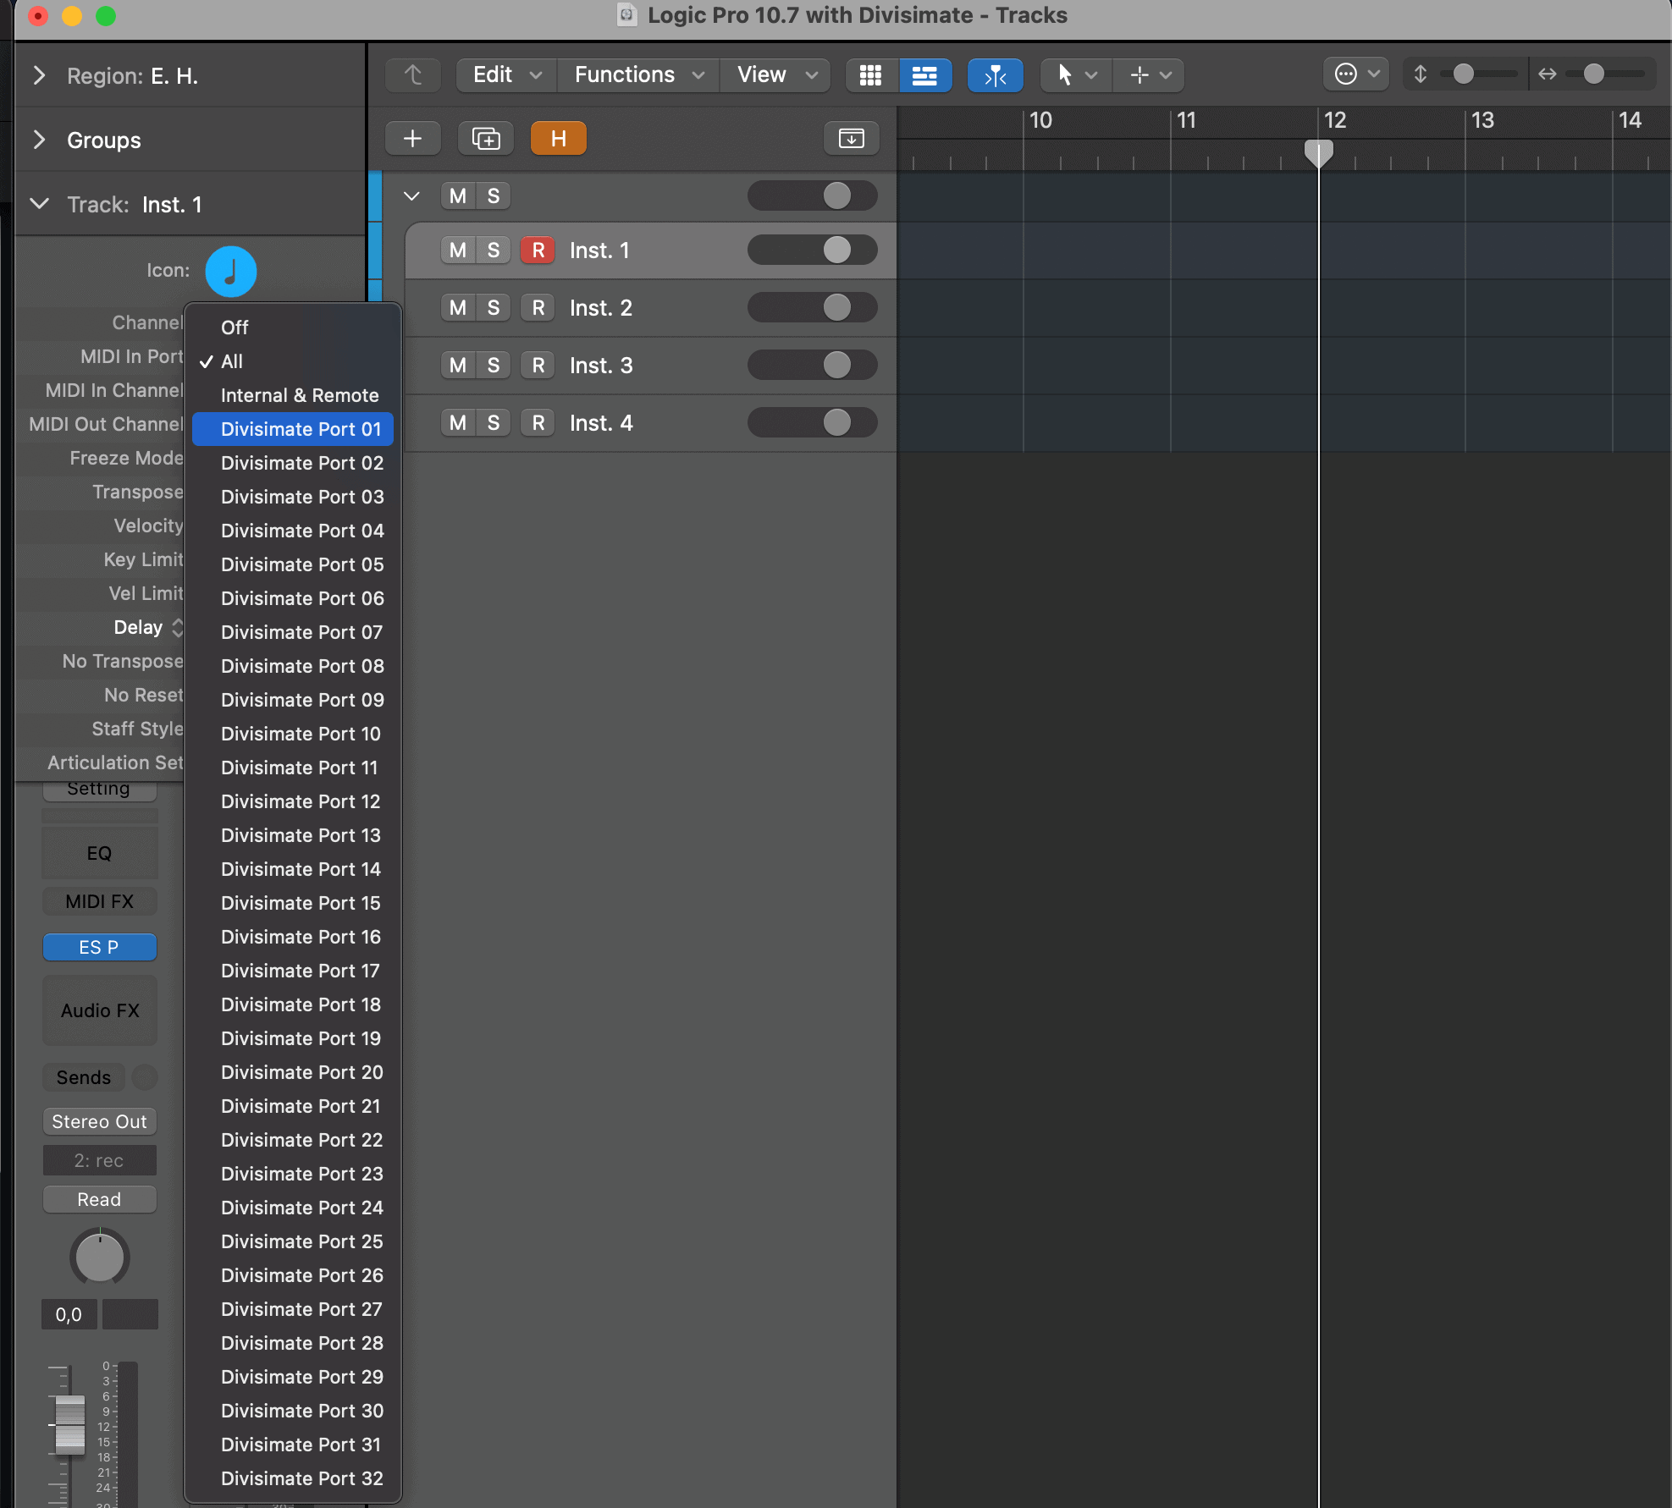1672x1508 pixels.
Task: Open the Delay stepper arrows
Action: point(177,628)
